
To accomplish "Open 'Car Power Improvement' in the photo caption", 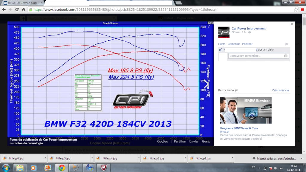I will tap(60, 140).
